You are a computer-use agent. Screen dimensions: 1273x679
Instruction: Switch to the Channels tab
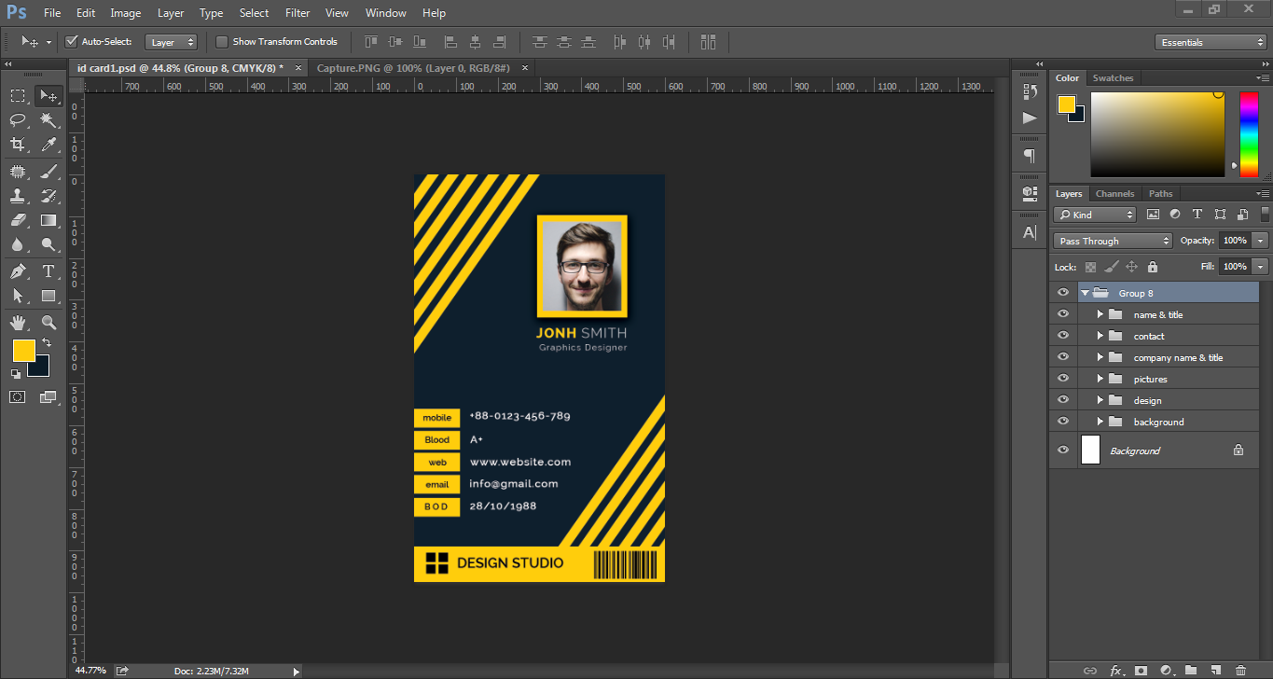coord(1114,194)
